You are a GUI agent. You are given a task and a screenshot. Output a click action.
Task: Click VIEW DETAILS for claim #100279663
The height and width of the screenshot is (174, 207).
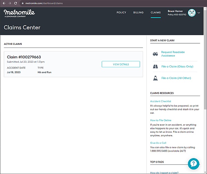[121, 64]
